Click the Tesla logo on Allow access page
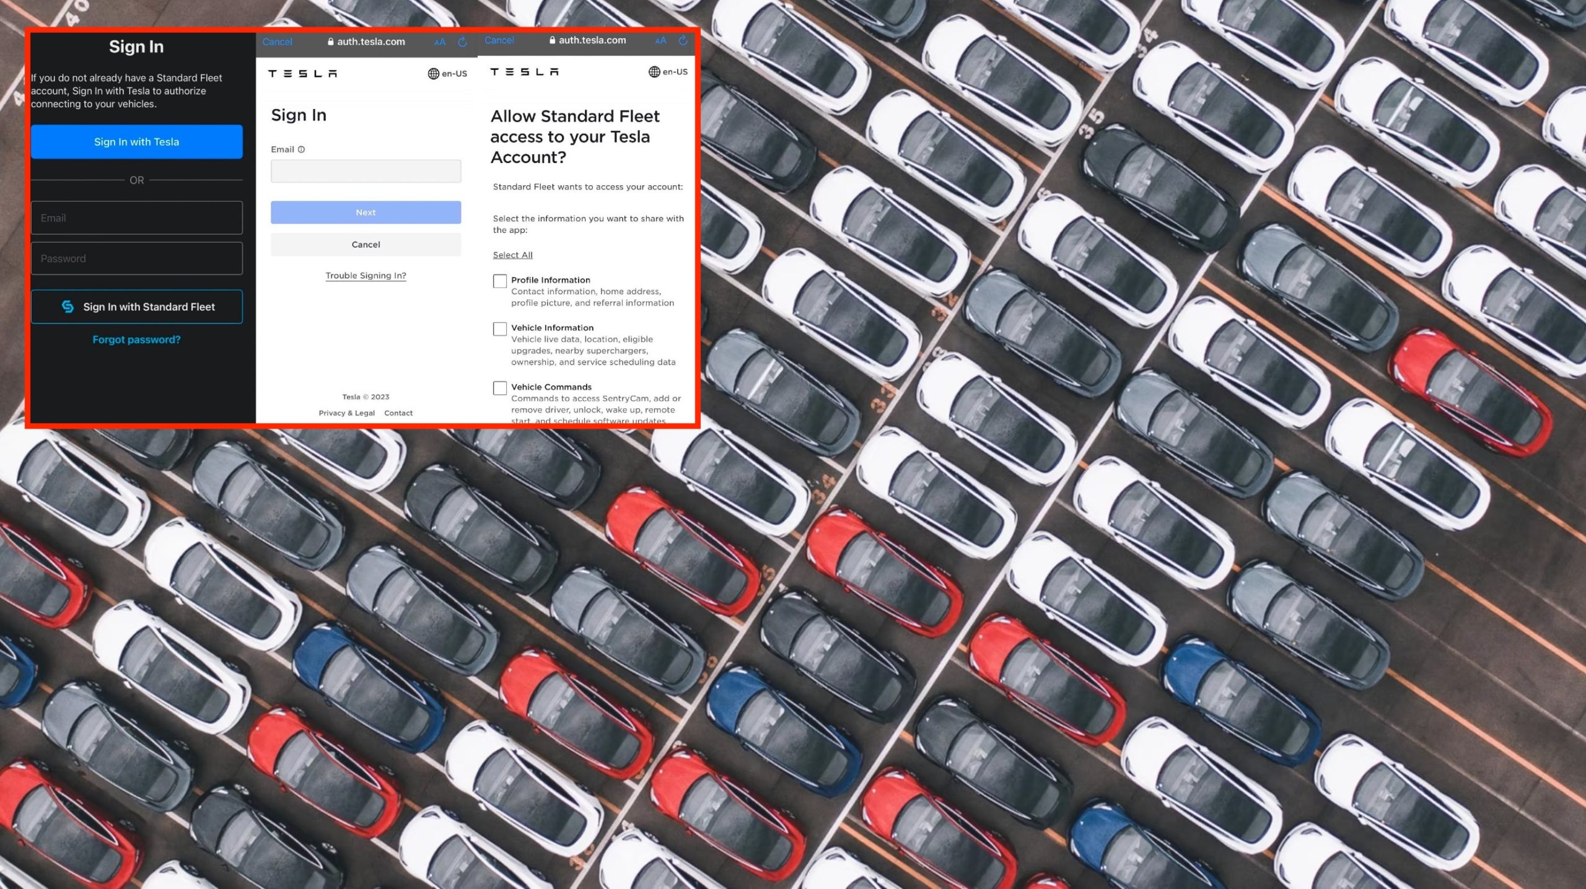1586x889 pixels. (x=524, y=72)
